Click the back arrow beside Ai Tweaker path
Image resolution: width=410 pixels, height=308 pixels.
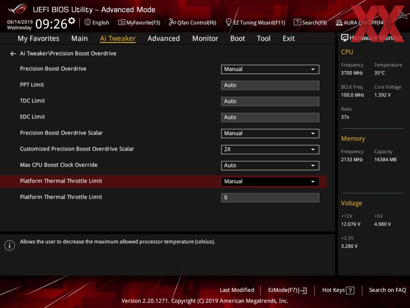13,54
